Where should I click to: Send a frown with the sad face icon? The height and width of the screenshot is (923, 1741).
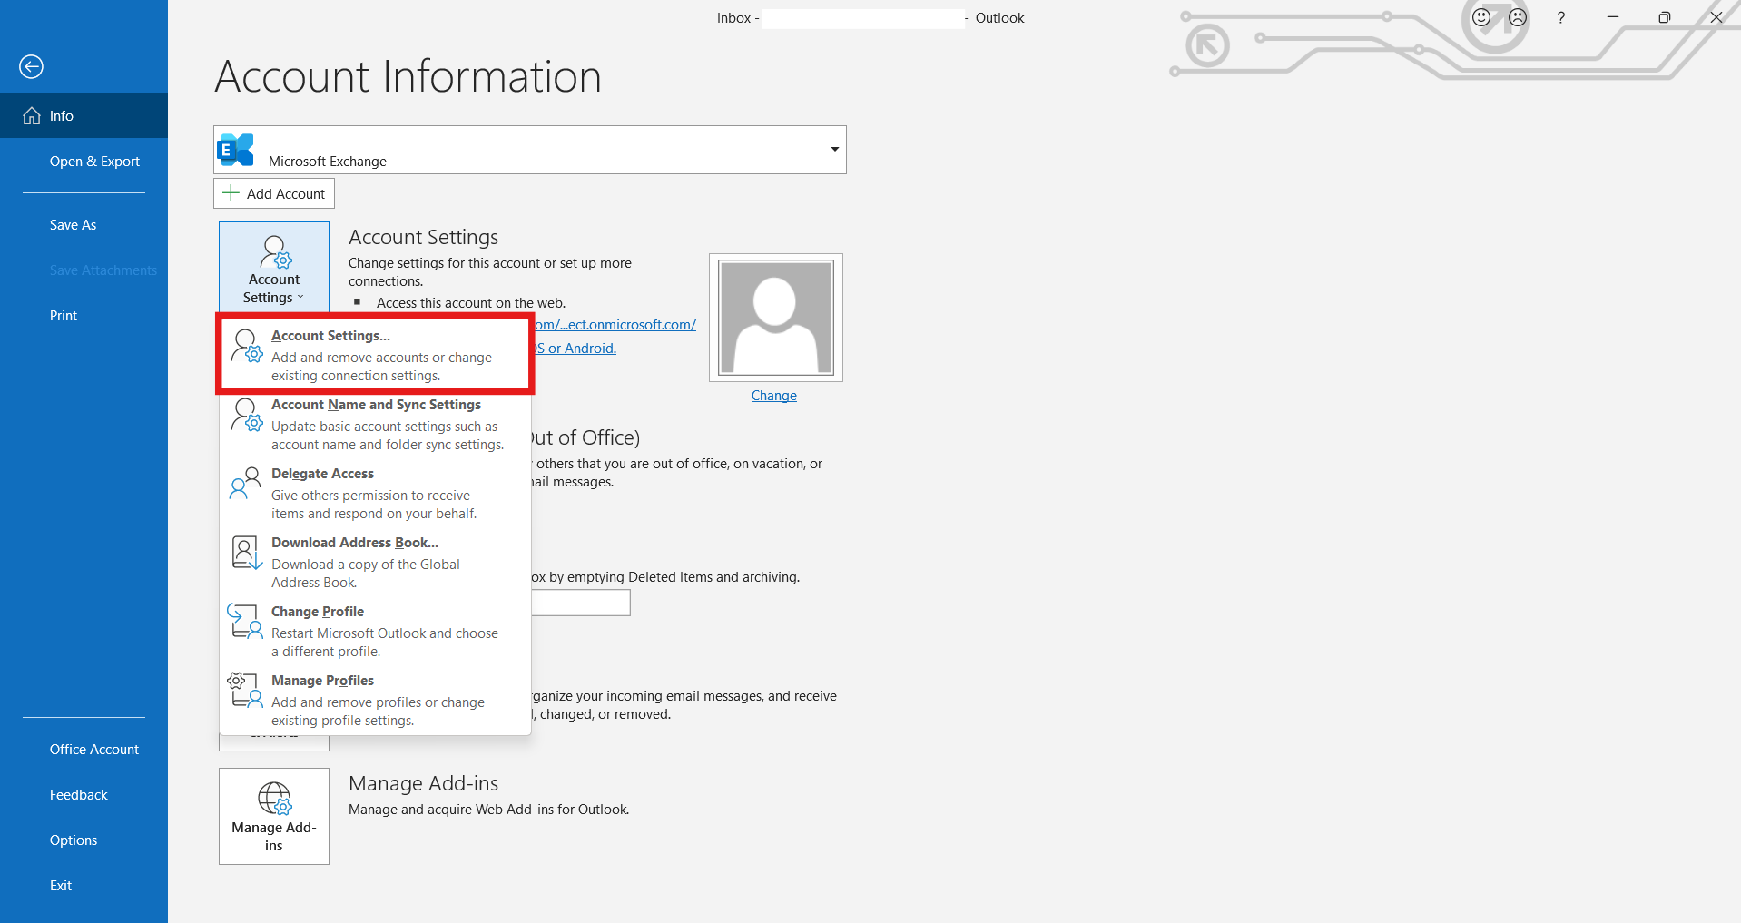(1518, 17)
